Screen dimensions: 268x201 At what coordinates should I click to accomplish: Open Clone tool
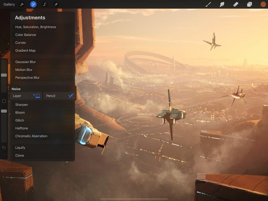tap(43, 155)
